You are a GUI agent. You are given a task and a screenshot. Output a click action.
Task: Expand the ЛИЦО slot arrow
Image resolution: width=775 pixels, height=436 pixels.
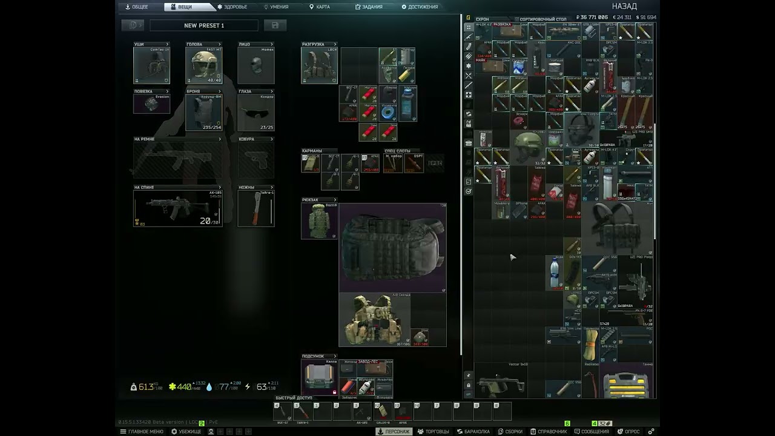(272, 44)
